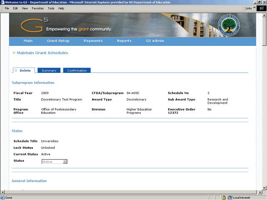The image size is (267, 200).
Task: Click the Department of Education seal
Action: point(231,25)
